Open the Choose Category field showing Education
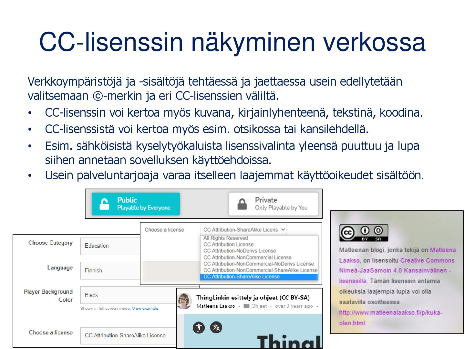The width and height of the screenshot is (465, 349). (x=110, y=246)
